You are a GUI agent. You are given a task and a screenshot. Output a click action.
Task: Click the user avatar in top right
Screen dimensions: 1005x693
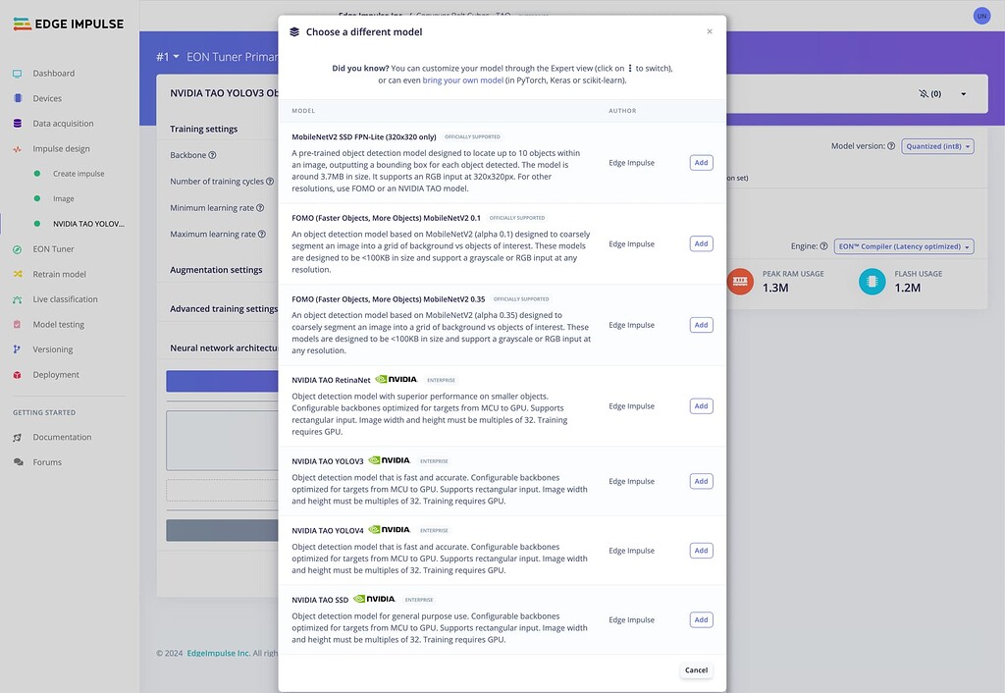pos(981,16)
